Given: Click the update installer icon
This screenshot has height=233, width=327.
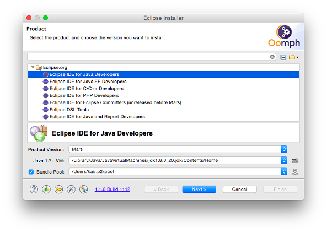Looking at the screenshot, I should click(x=46, y=189).
